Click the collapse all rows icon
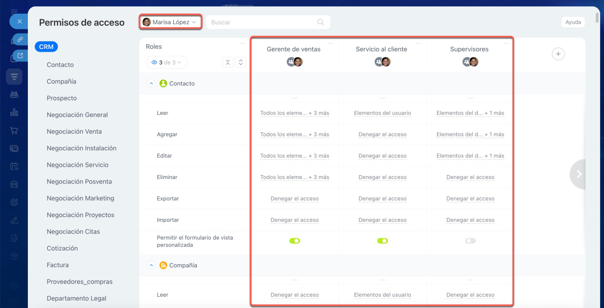 coord(227,62)
